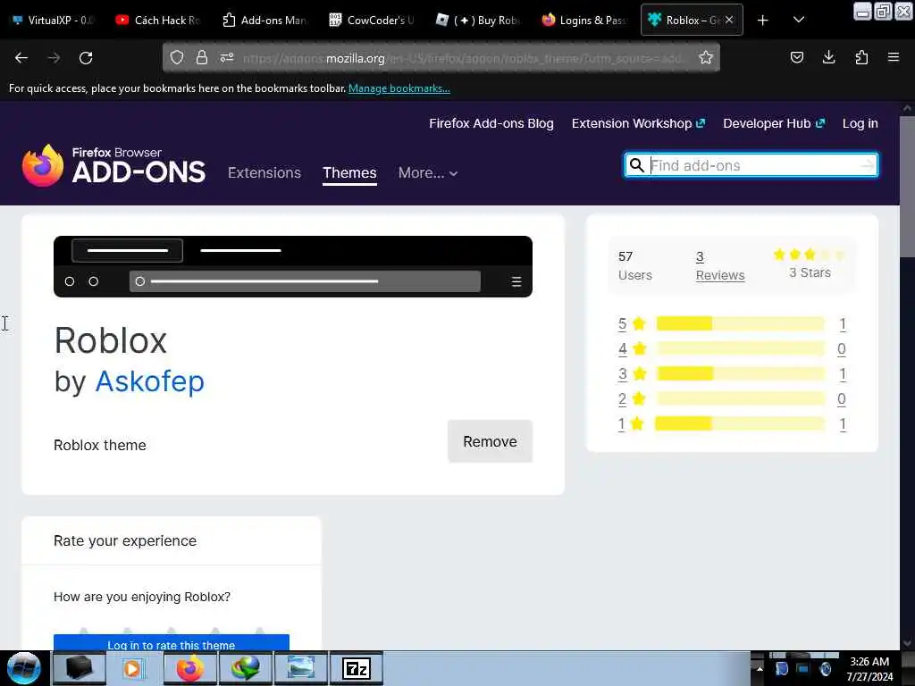915x686 pixels.
Task: Reload the current page
Action: pos(86,58)
